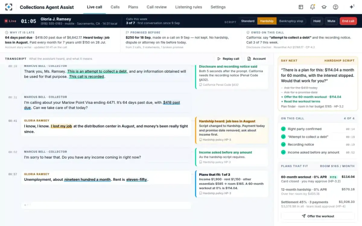Click caller name Gloria J. Ramsey in call bar
Viewport: 362px width, 226px height.
(56, 19)
